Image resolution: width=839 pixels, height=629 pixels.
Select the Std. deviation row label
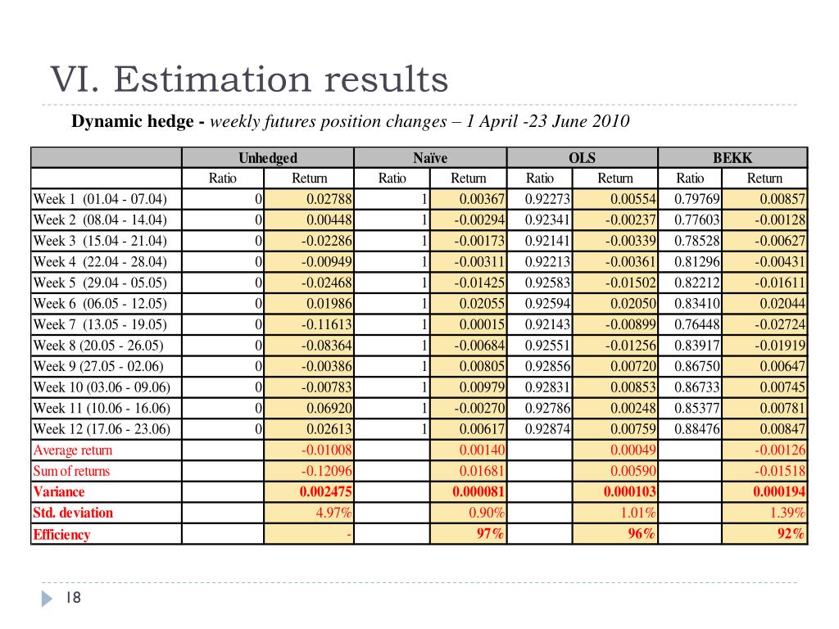[73, 513]
